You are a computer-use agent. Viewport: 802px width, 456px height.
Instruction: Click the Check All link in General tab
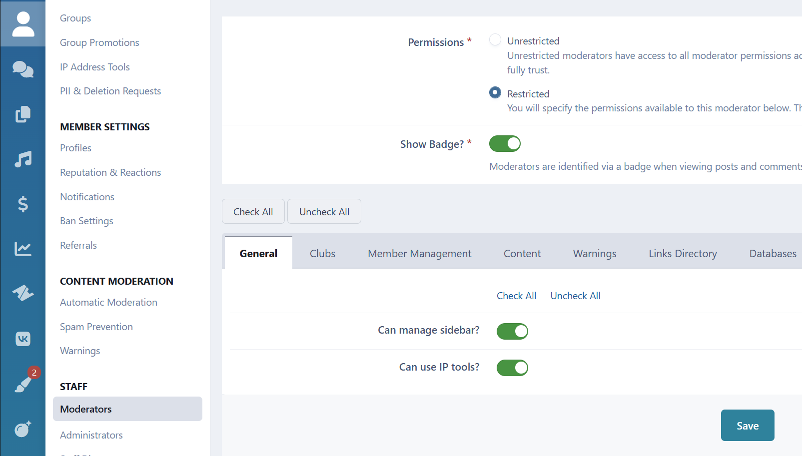coord(516,296)
